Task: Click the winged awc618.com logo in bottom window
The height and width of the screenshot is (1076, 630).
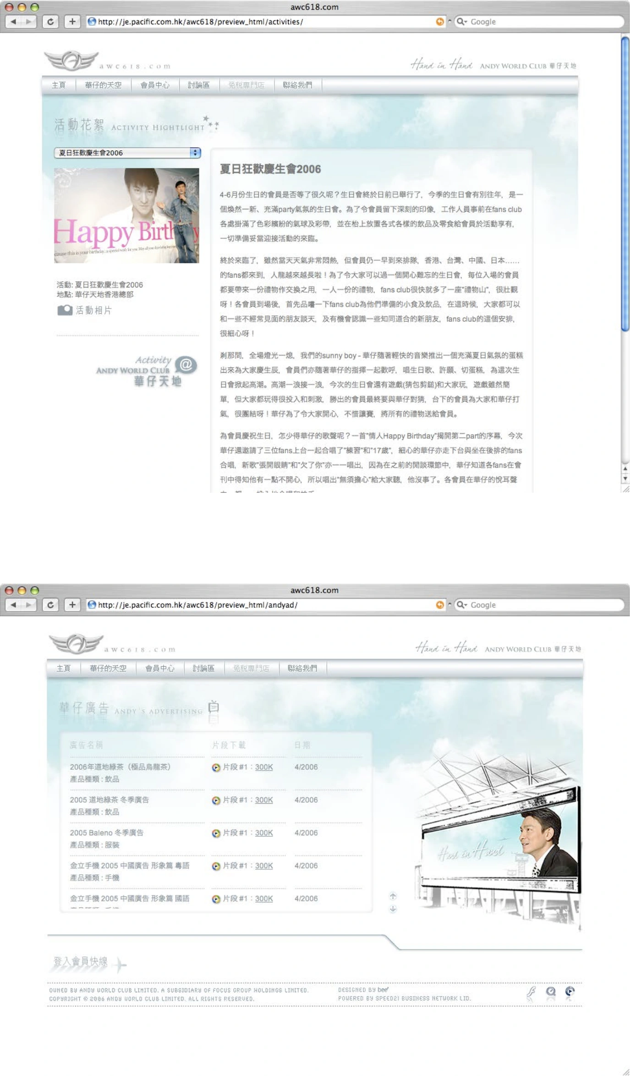Action: 77,644
